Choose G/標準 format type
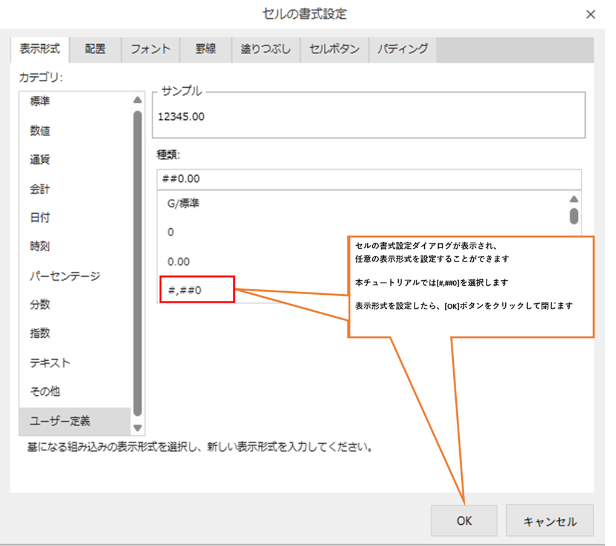Image resolution: width=616 pixels, height=546 pixels. pos(183,204)
